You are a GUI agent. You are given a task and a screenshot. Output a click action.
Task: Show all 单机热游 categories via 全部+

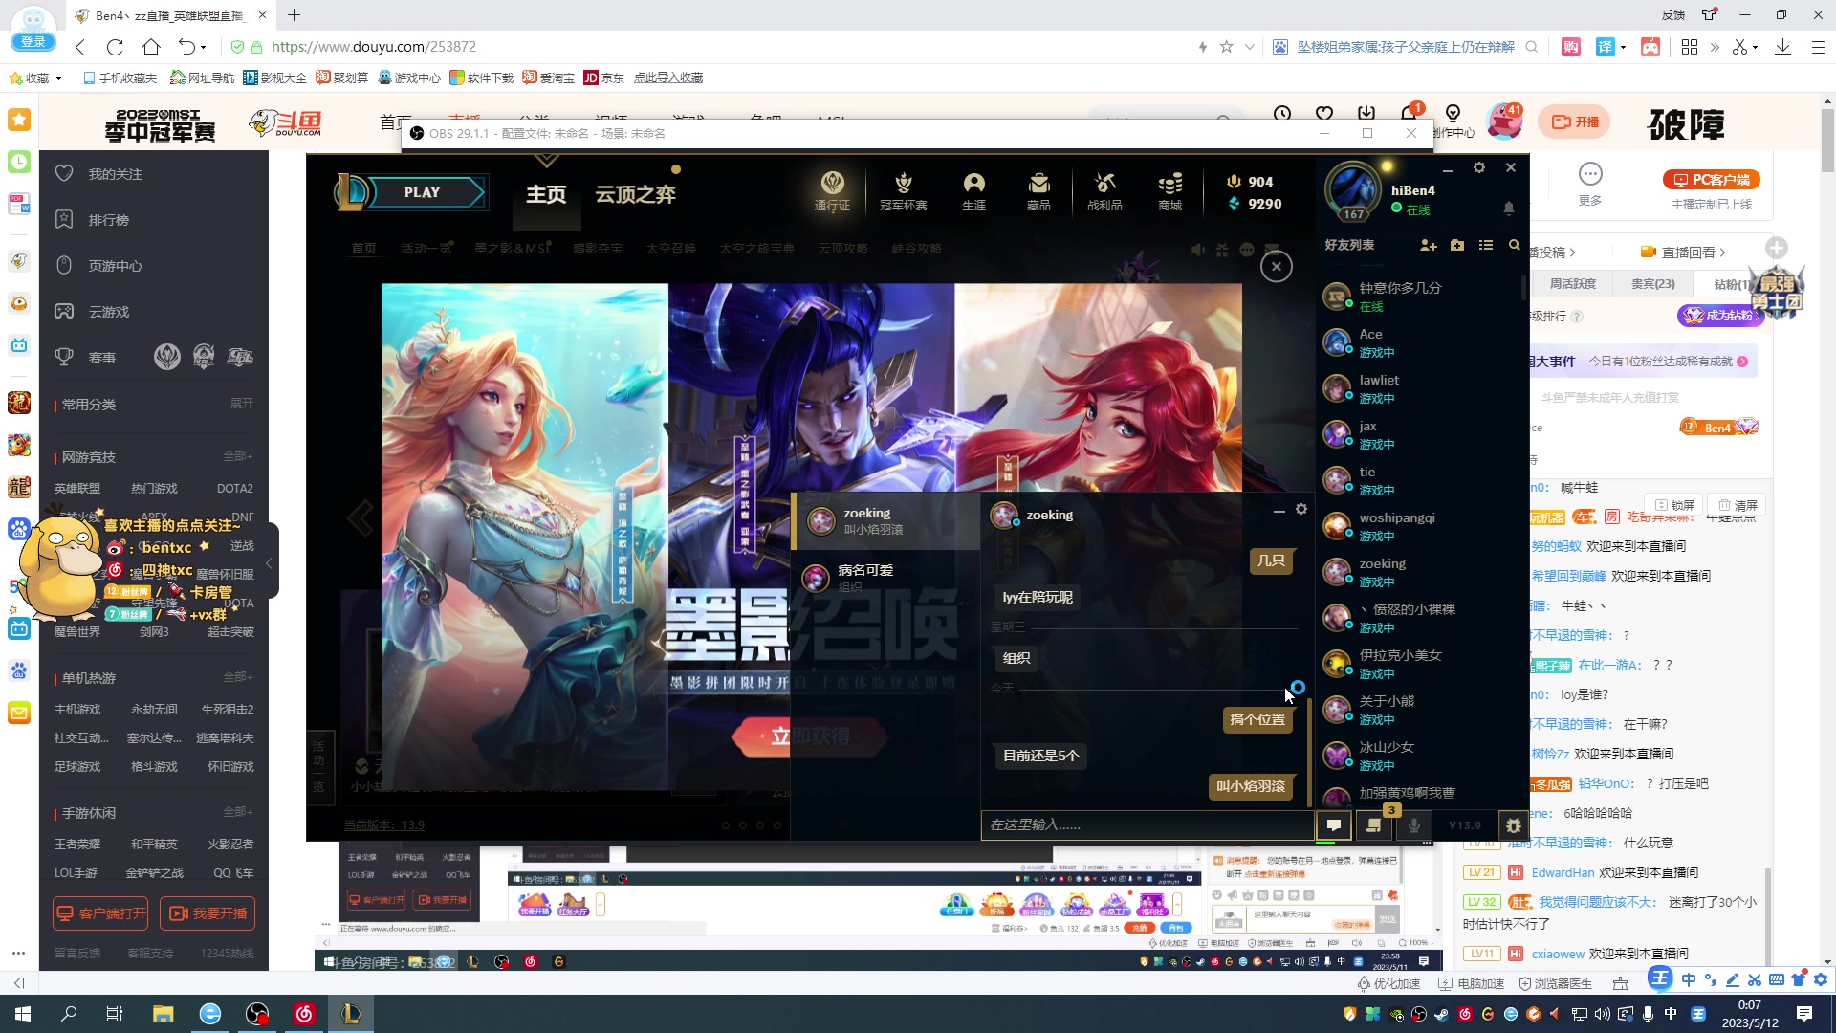(x=237, y=677)
